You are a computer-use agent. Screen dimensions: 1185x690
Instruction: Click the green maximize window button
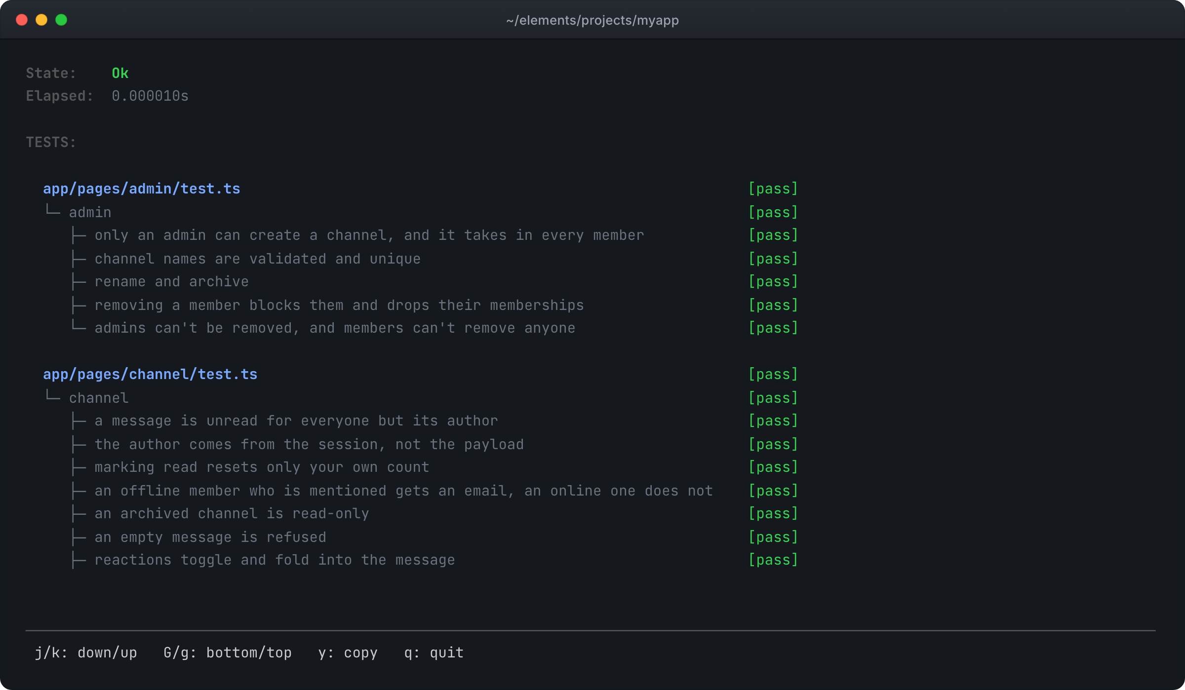tap(61, 20)
